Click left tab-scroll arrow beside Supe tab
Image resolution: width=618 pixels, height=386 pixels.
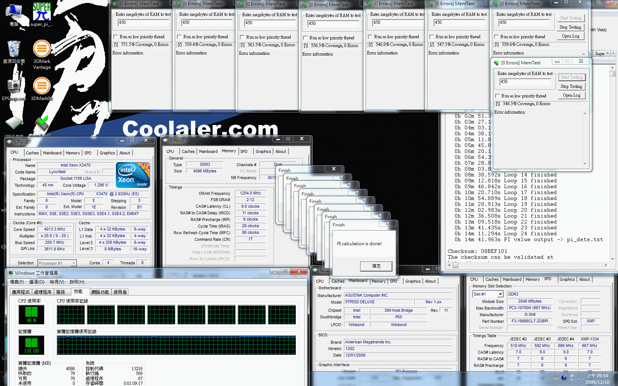pos(608,53)
